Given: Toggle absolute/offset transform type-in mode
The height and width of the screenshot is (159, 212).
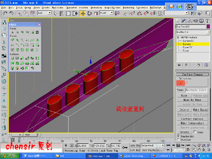Looking at the screenshot, I should pyautogui.click(x=72, y=145).
